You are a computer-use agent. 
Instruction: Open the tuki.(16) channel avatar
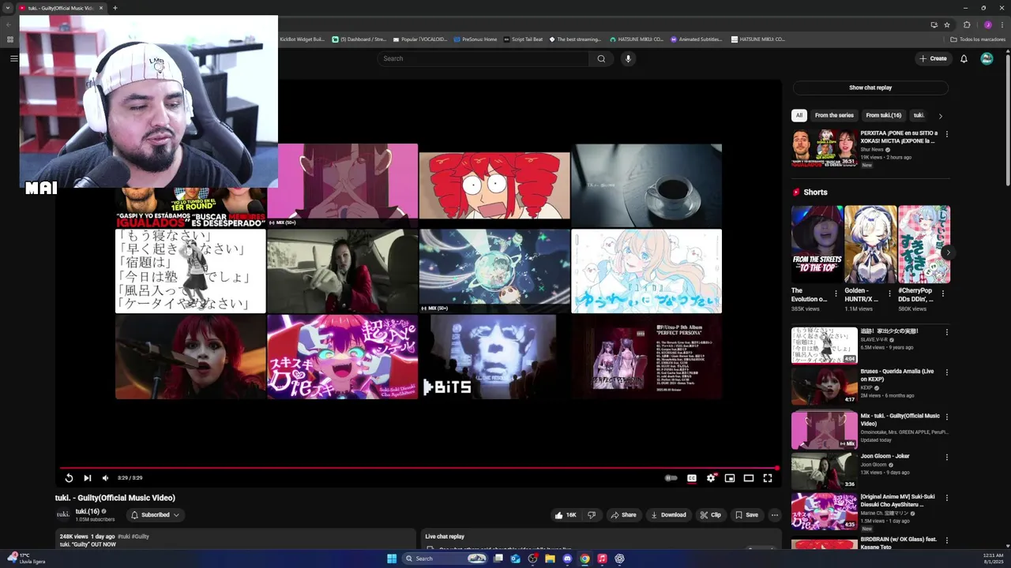pos(62,514)
